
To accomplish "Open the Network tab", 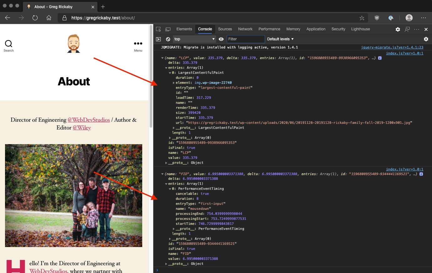I will 245,29.
